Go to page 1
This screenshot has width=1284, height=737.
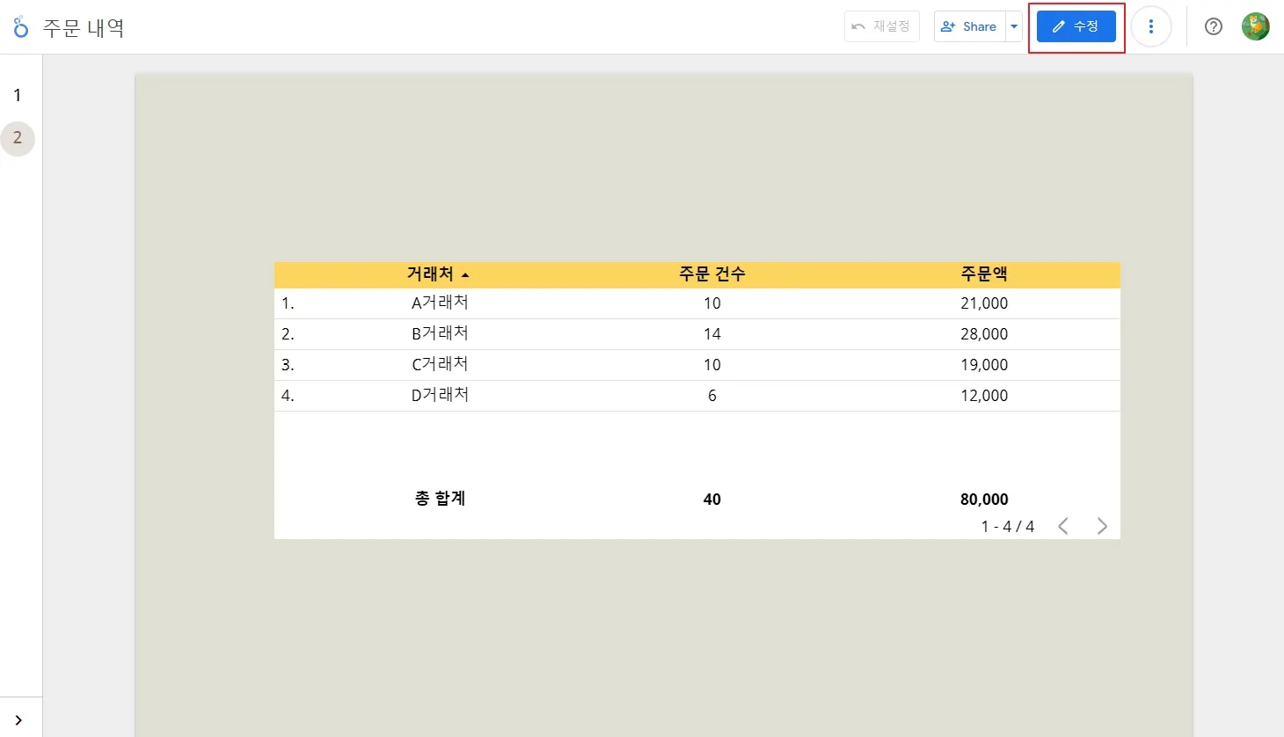18,95
